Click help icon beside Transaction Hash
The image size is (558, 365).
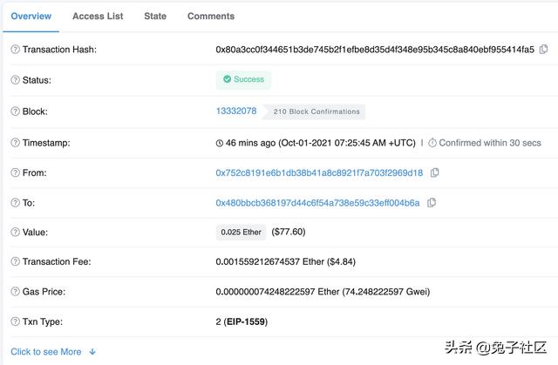pos(15,50)
